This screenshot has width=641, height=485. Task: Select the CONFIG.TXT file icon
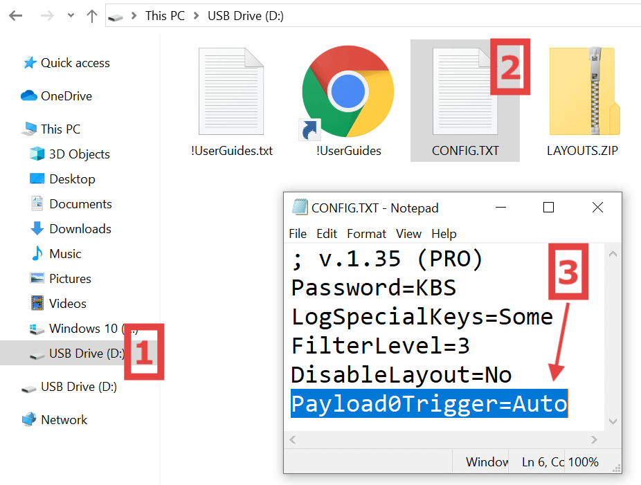coord(464,91)
